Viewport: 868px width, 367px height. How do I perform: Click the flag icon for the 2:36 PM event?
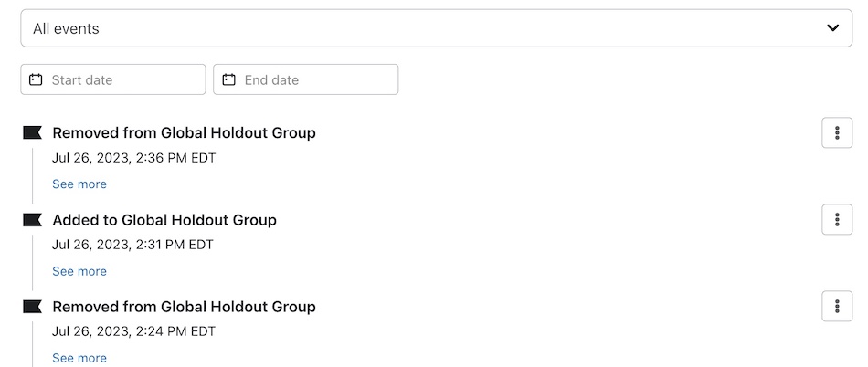tap(33, 133)
